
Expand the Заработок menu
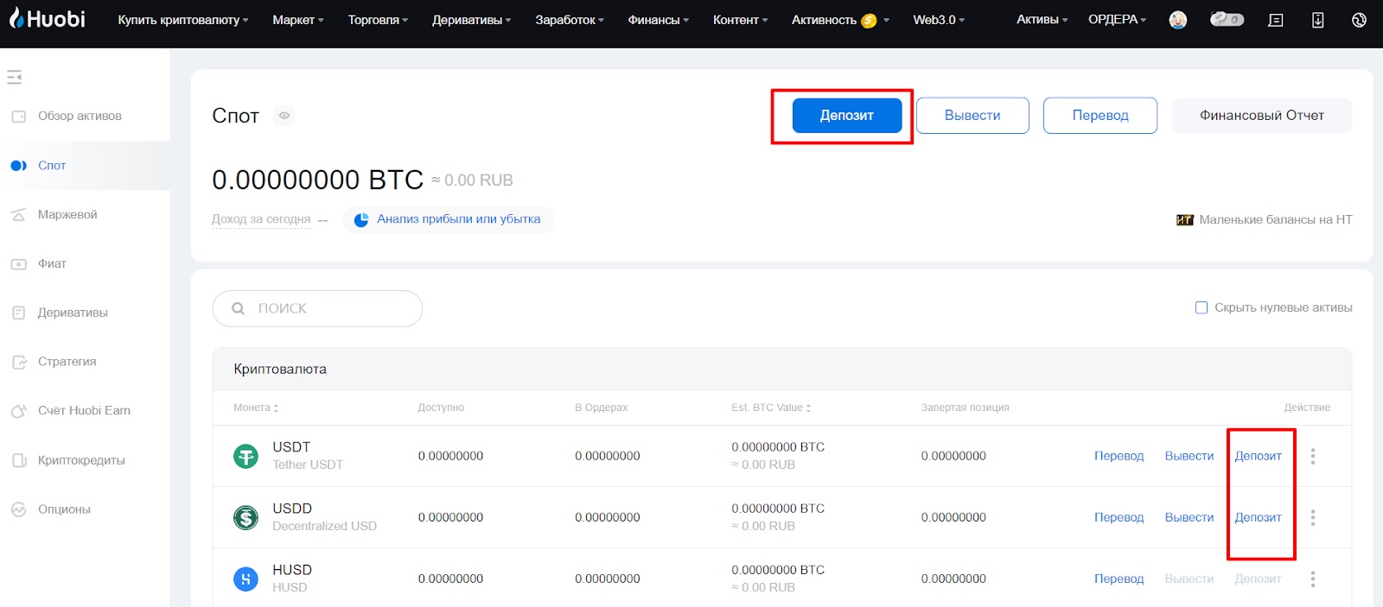570,20
